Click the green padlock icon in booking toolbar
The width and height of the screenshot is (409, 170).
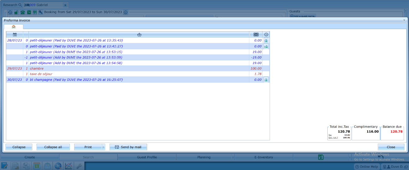pos(16,12)
